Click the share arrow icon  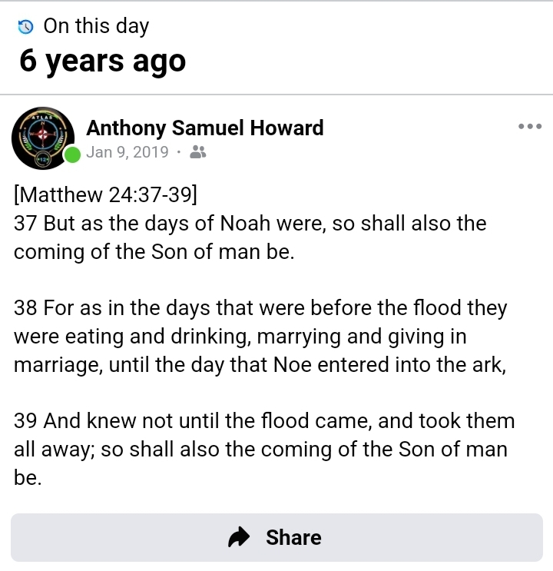(x=240, y=537)
